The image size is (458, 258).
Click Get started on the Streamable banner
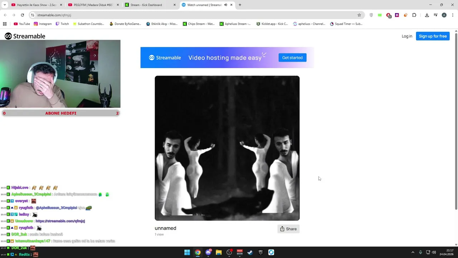click(x=292, y=58)
